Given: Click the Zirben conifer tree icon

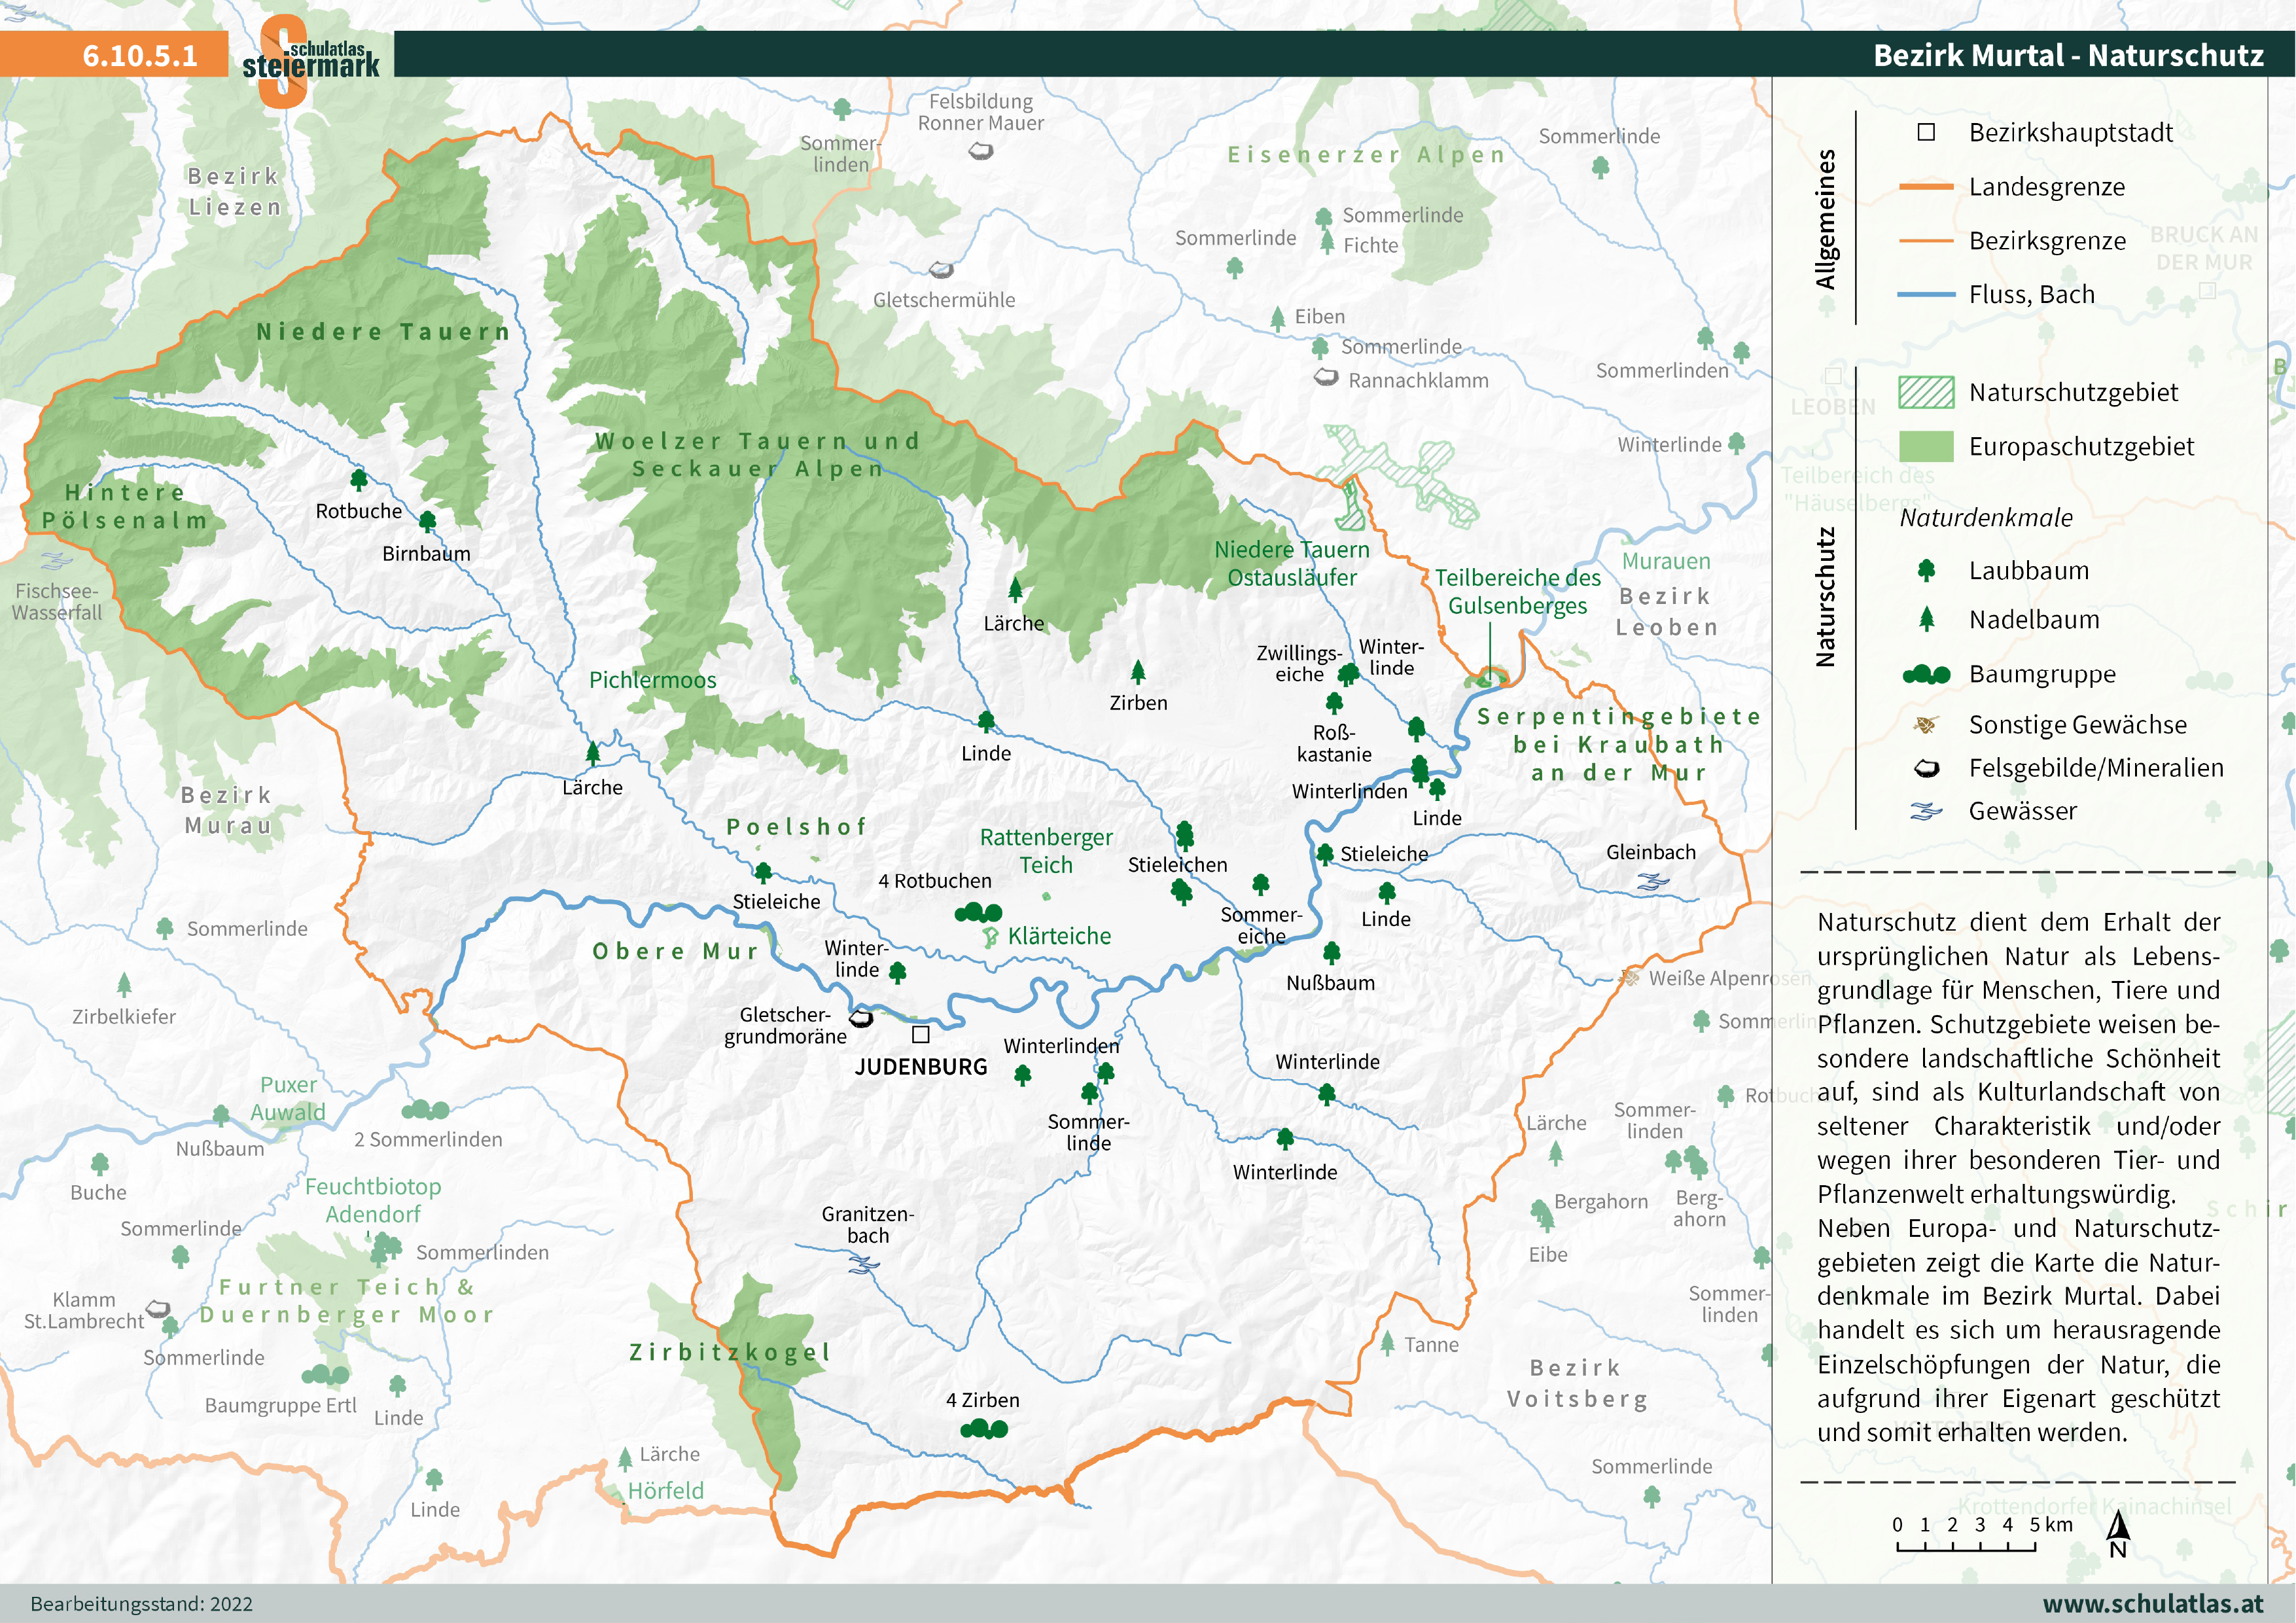Looking at the screenshot, I should 1138,671.
